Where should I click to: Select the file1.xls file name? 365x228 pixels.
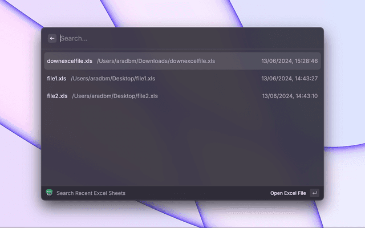pos(56,79)
